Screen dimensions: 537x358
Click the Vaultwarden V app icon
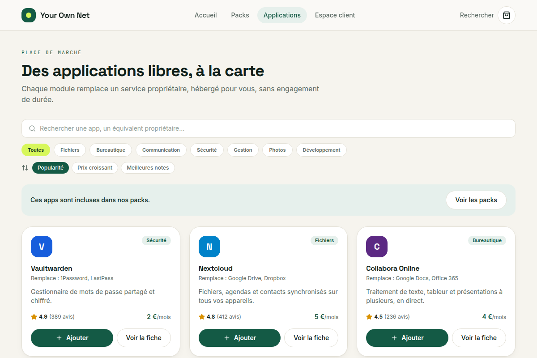point(42,247)
